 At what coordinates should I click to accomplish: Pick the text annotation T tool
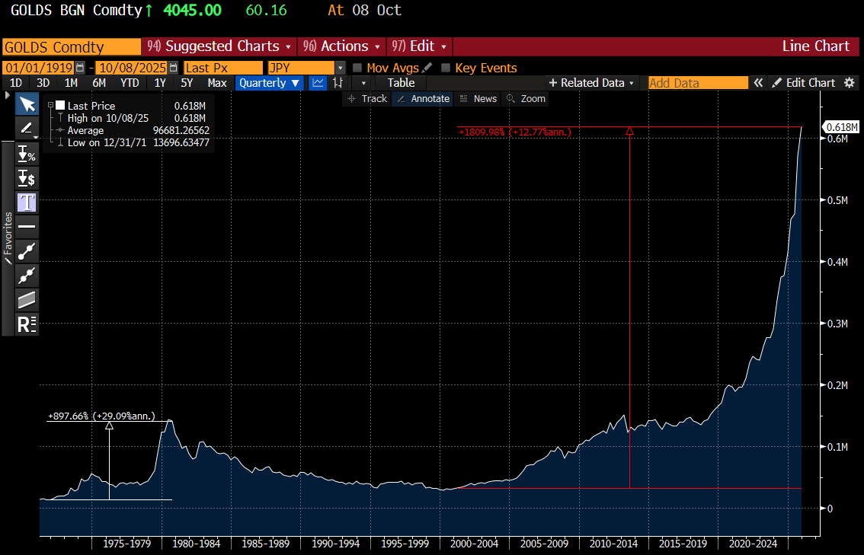pos(27,202)
